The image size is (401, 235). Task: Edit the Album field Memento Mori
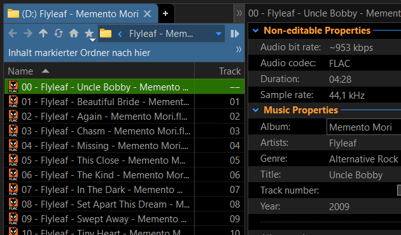[363, 127]
